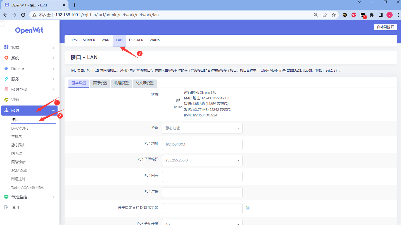Image resolution: width=401 pixels, height=225 pixels.
Task: Open the zoom magnifier icon in address bar
Action: click(316, 15)
